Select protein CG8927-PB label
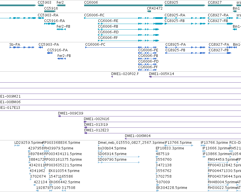 (219, 50)
